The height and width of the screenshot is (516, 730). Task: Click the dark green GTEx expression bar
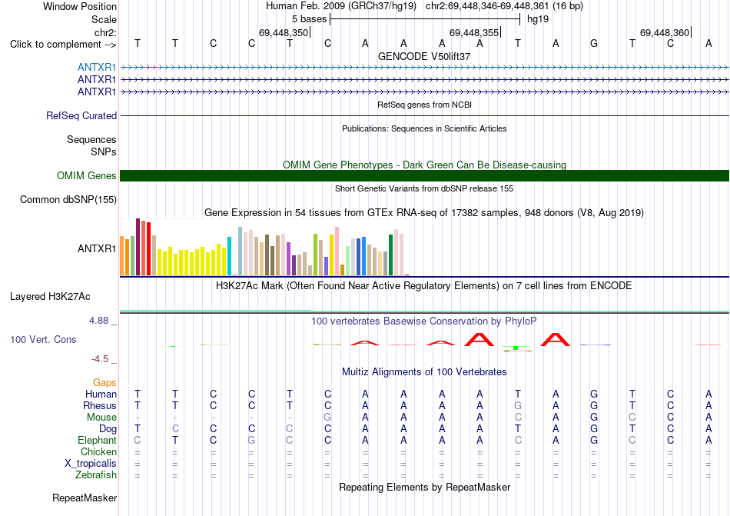[x=391, y=255]
